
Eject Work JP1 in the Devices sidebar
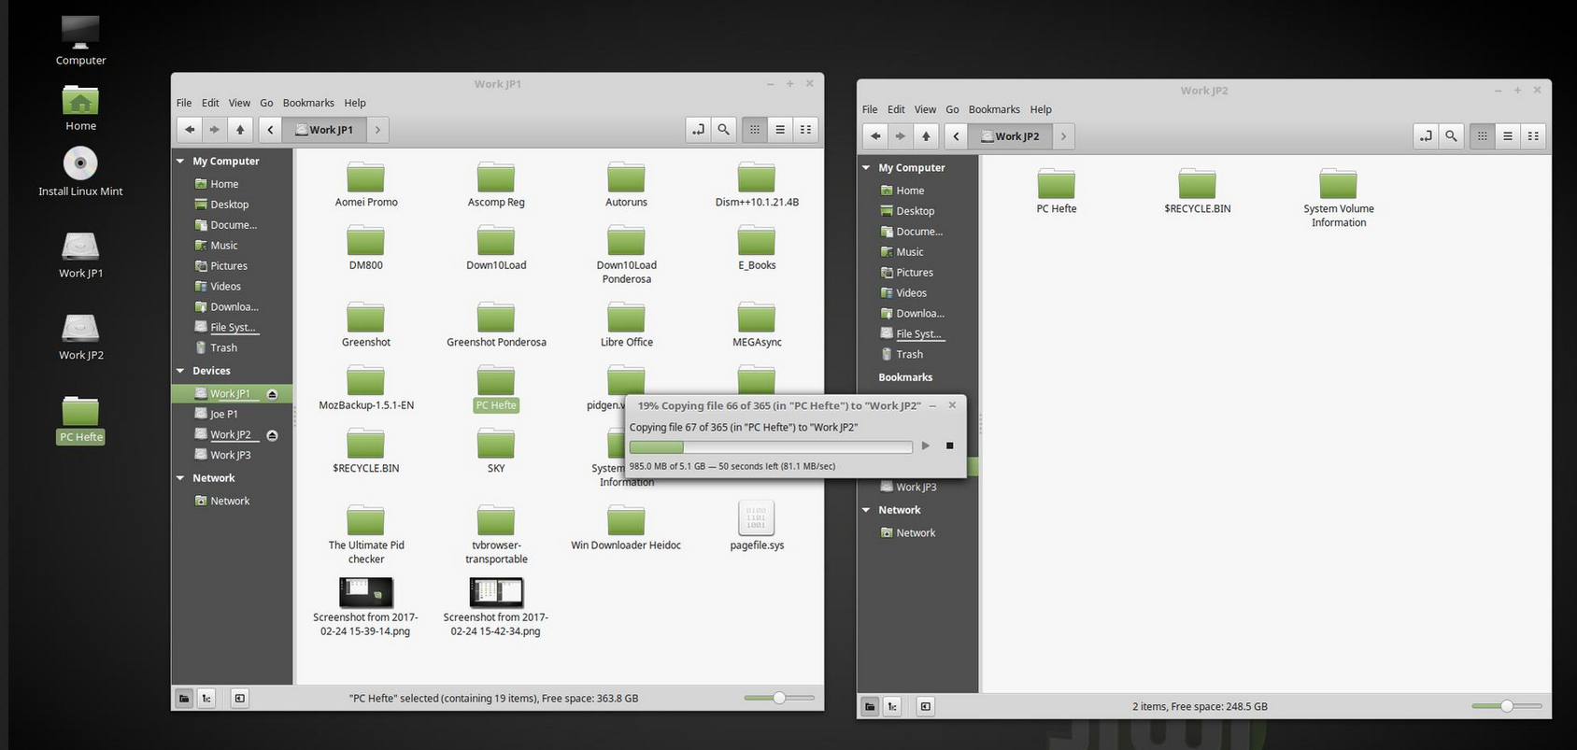pyautogui.click(x=272, y=394)
